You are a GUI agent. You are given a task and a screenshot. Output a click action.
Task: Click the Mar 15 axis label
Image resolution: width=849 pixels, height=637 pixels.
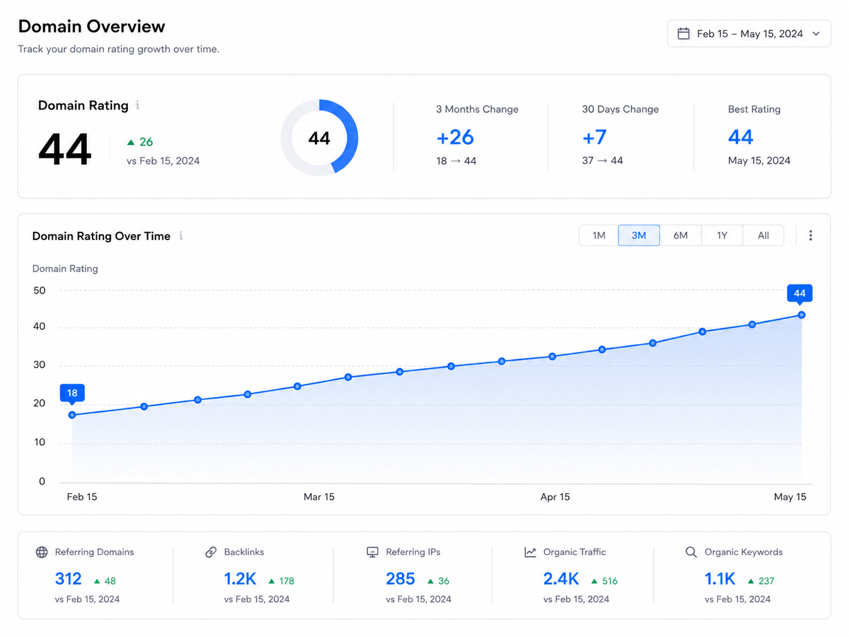coord(319,497)
